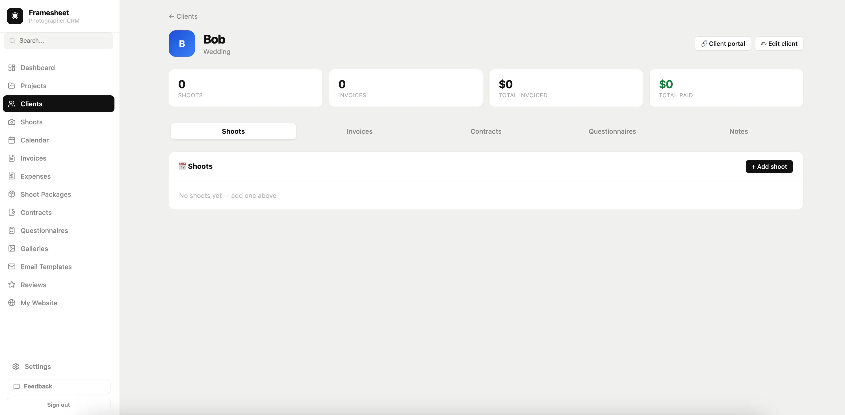This screenshot has height=415, width=845.
Task: Click the Total Invoiced stat card
Action: (x=566, y=88)
